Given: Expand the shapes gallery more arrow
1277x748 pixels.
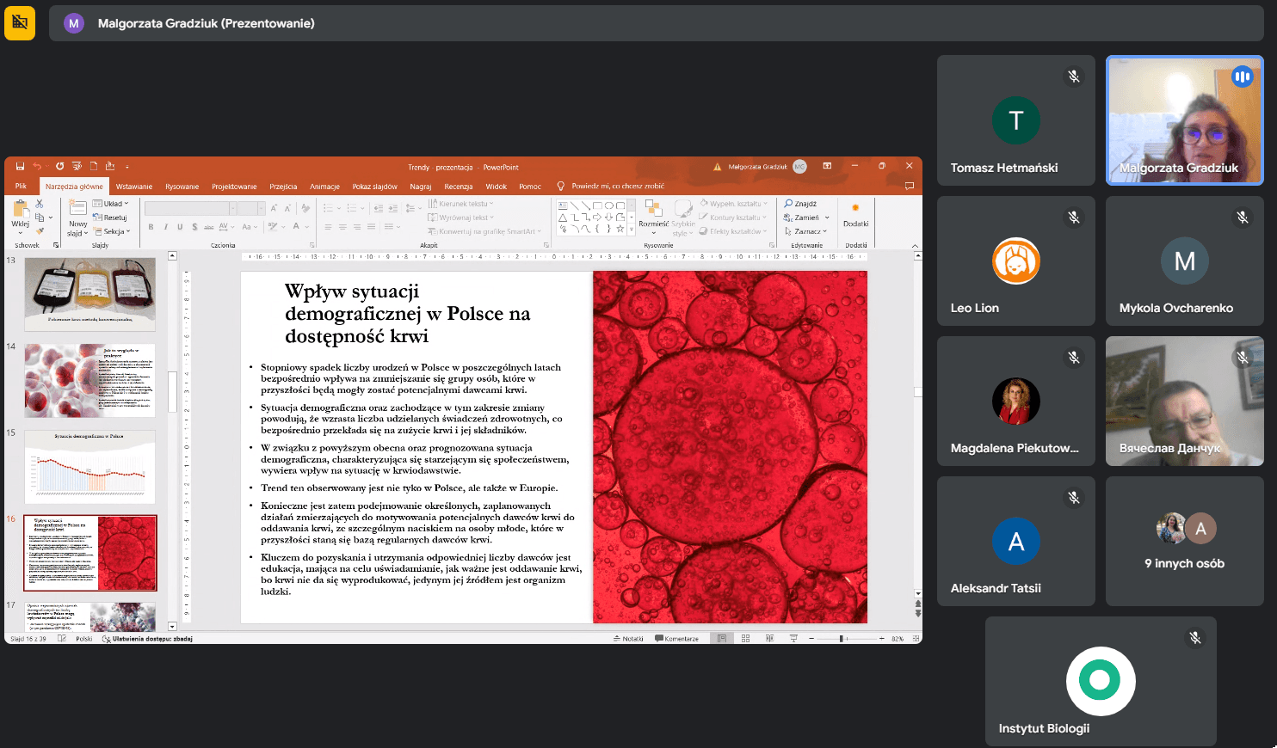Looking at the screenshot, I should [x=631, y=229].
